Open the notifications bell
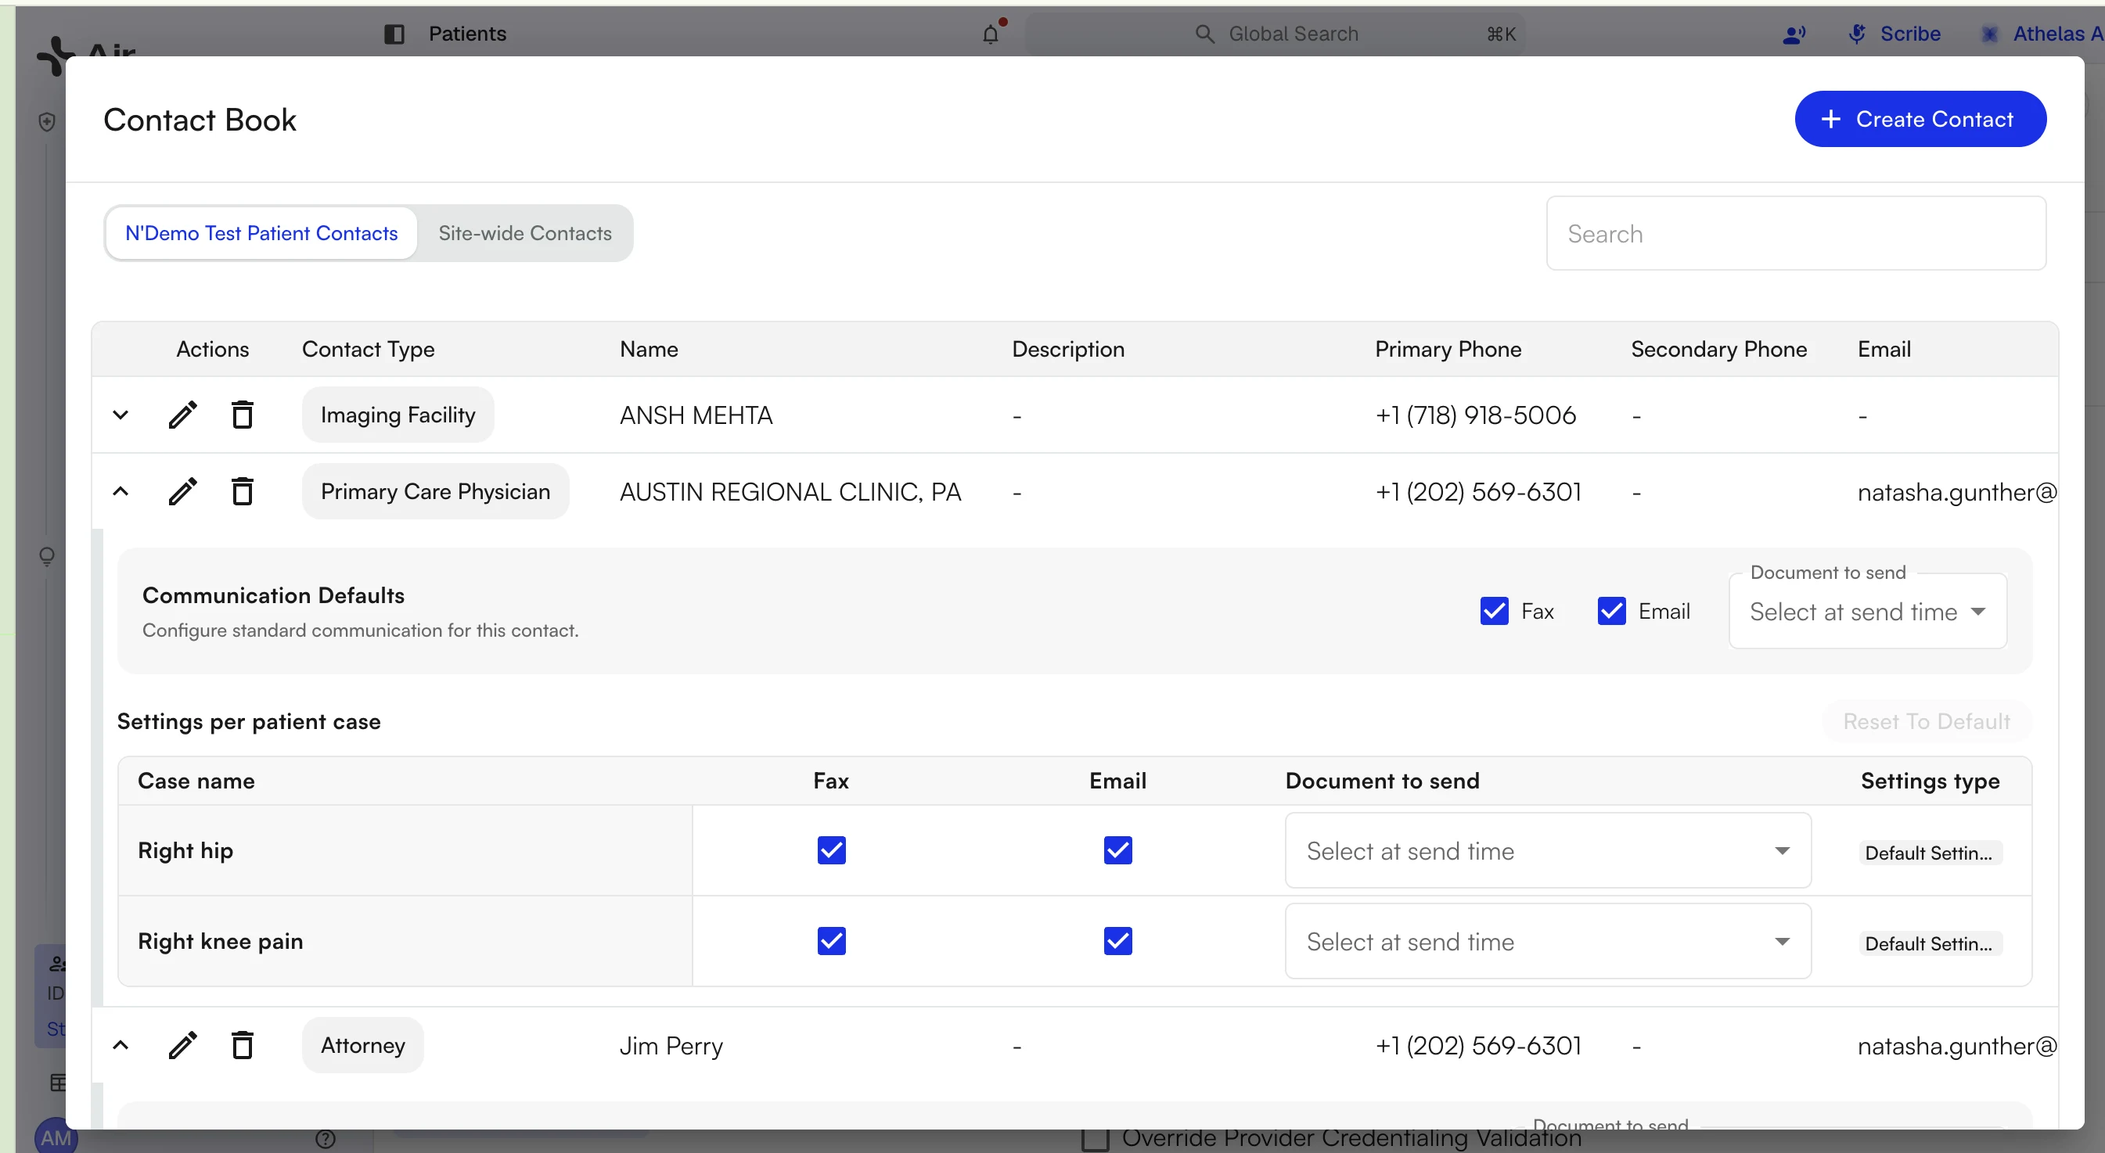Image resolution: width=2105 pixels, height=1153 pixels. point(991,34)
